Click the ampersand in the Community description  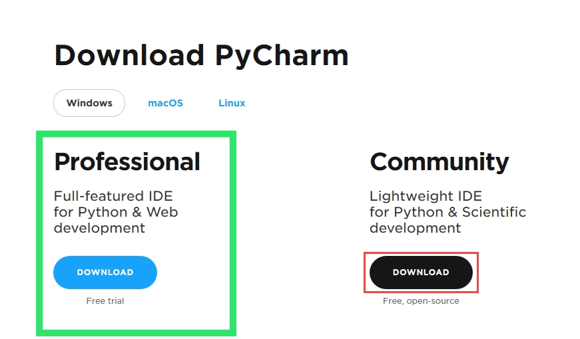[453, 213]
